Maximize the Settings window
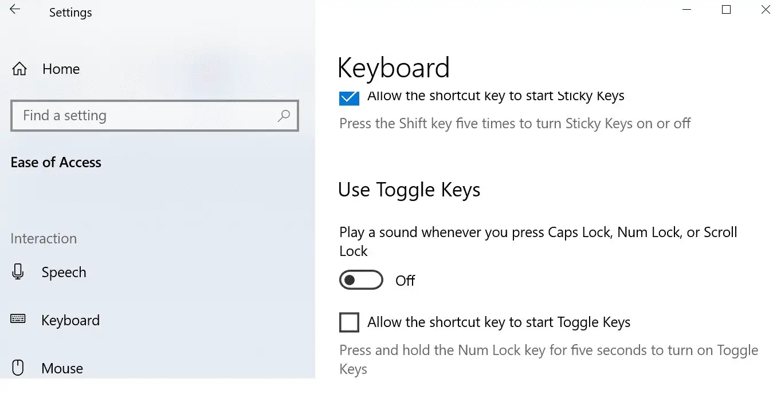The image size is (773, 406). [x=726, y=10]
